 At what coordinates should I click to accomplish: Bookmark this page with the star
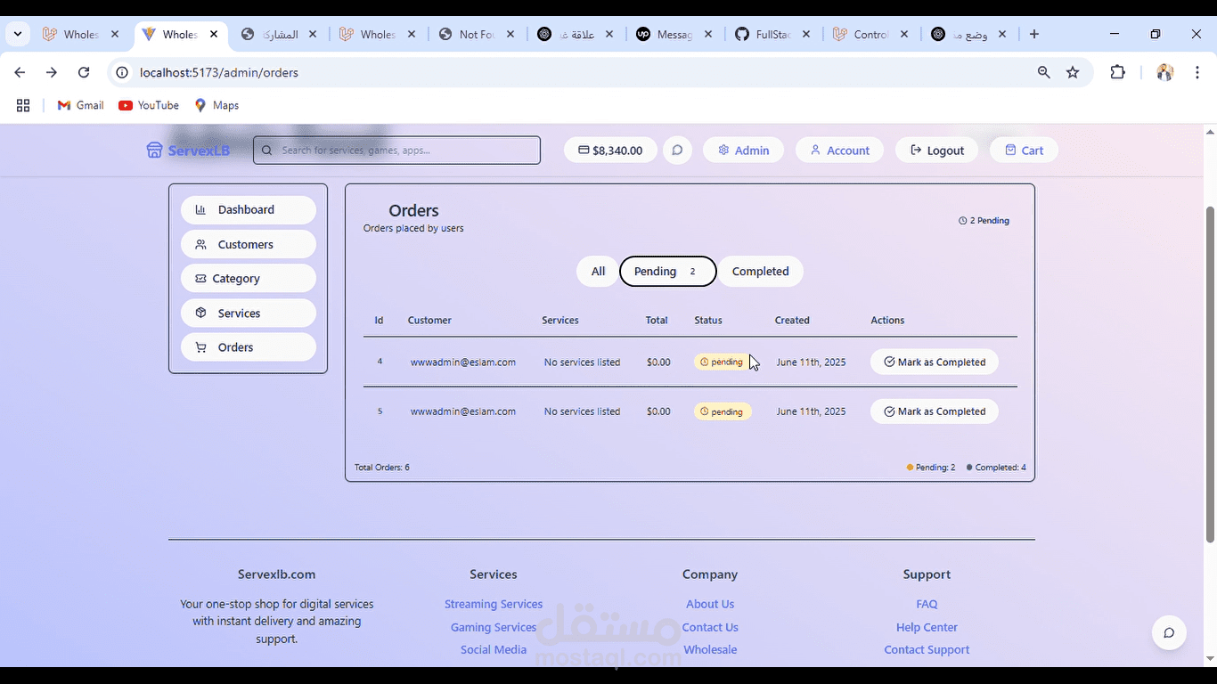point(1073,72)
